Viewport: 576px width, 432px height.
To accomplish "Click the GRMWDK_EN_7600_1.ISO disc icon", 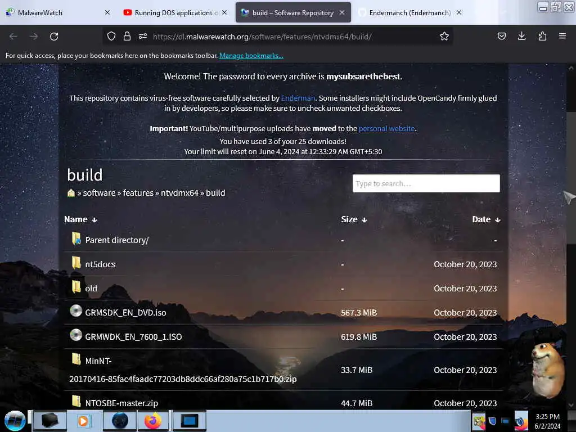I will 76,335.
